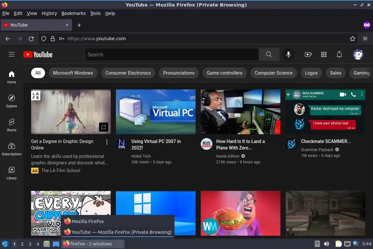Click the browser Back arrow

(x=8, y=39)
